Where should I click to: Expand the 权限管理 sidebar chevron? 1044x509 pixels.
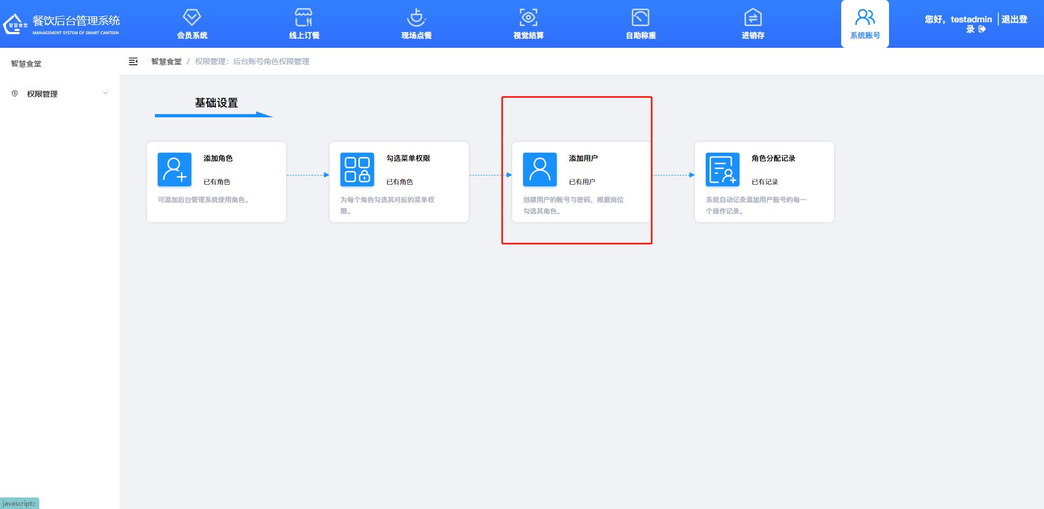pyautogui.click(x=105, y=93)
